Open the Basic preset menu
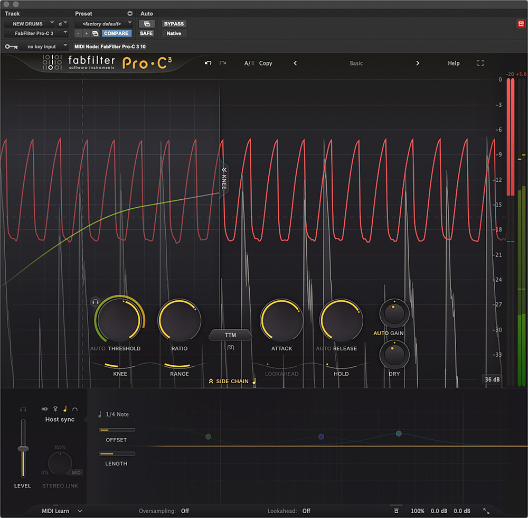528x518 pixels. click(356, 63)
